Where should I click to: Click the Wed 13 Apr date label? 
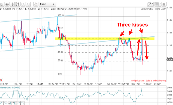point(65,84)
